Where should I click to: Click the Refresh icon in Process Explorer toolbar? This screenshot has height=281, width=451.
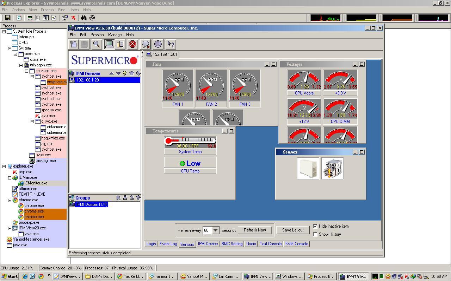(x=19, y=18)
